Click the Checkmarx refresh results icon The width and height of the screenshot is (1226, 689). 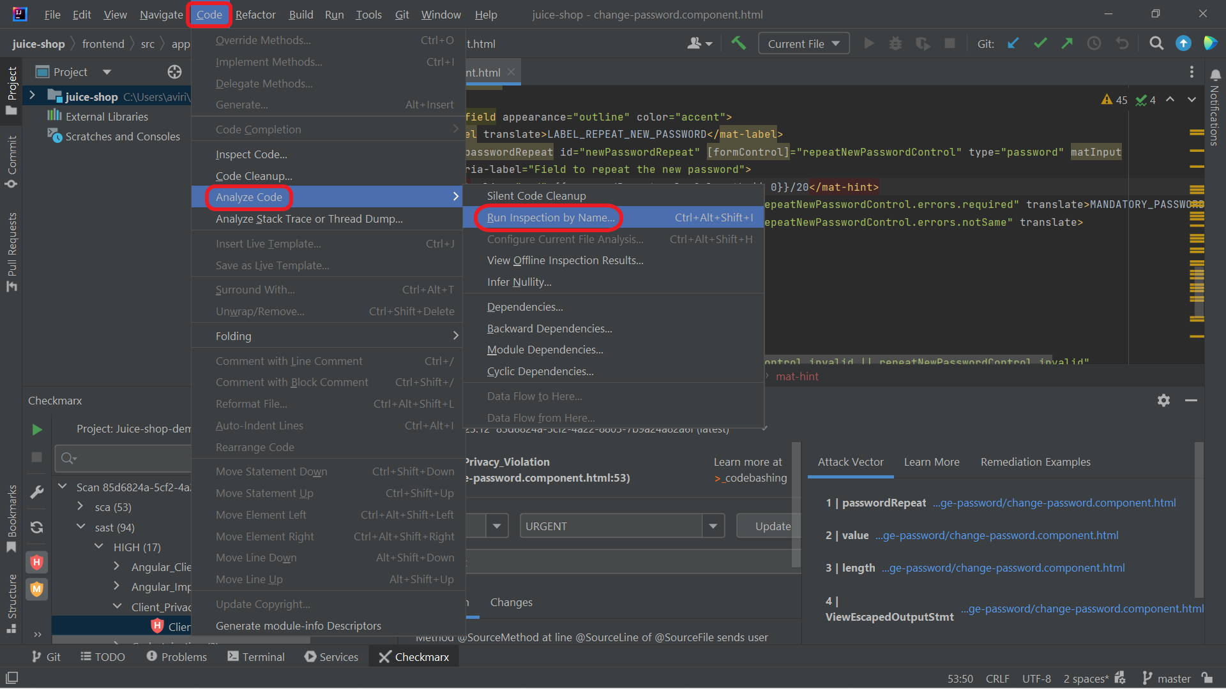(x=36, y=527)
